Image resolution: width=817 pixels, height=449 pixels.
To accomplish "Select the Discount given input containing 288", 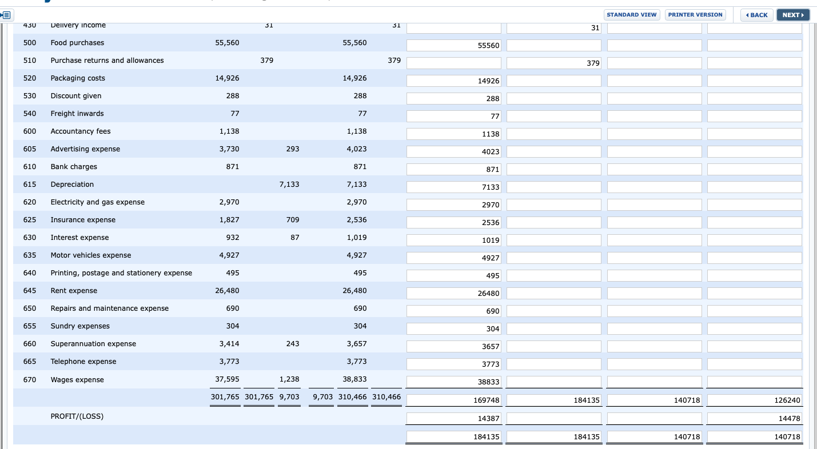I will coord(454,99).
